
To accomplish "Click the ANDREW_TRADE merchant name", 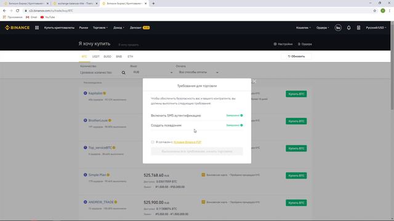I will pyautogui.click(x=101, y=202).
